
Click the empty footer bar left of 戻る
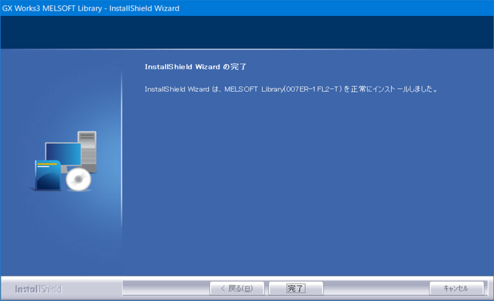click(166, 288)
